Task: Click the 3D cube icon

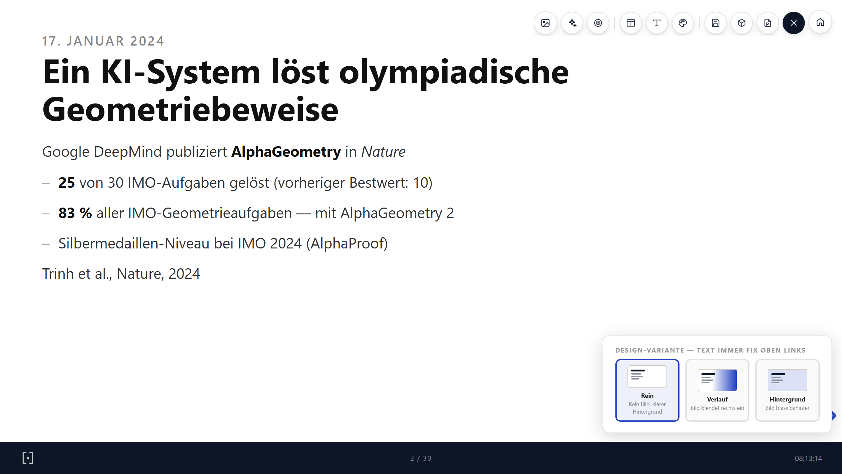Action: pyautogui.click(x=742, y=23)
